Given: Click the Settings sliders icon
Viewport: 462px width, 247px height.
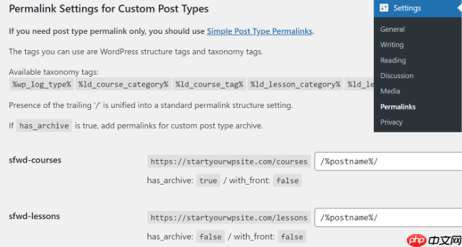Looking at the screenshot, I should coord(384,8).
